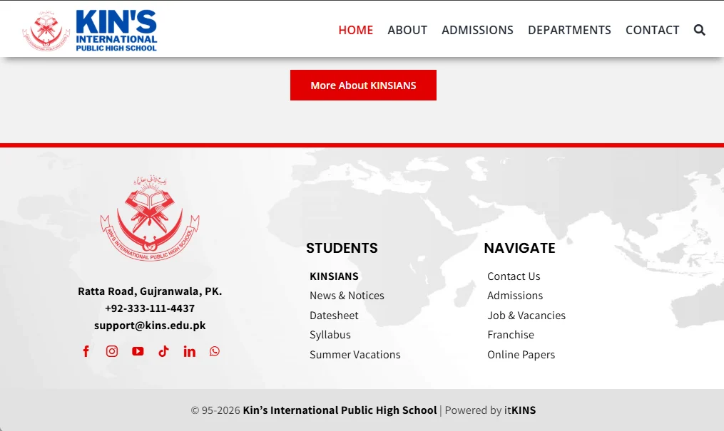Open the school's Facebook page
Viewport: 724px width, 431px height.
pyautogui.click(x=86, y=350)
